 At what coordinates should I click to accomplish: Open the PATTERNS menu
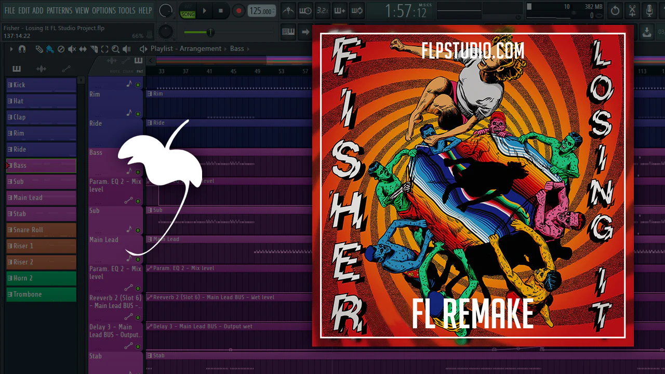coord(59,10)
